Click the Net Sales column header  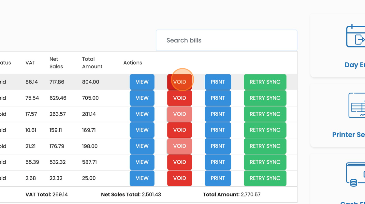click(56, 63)
